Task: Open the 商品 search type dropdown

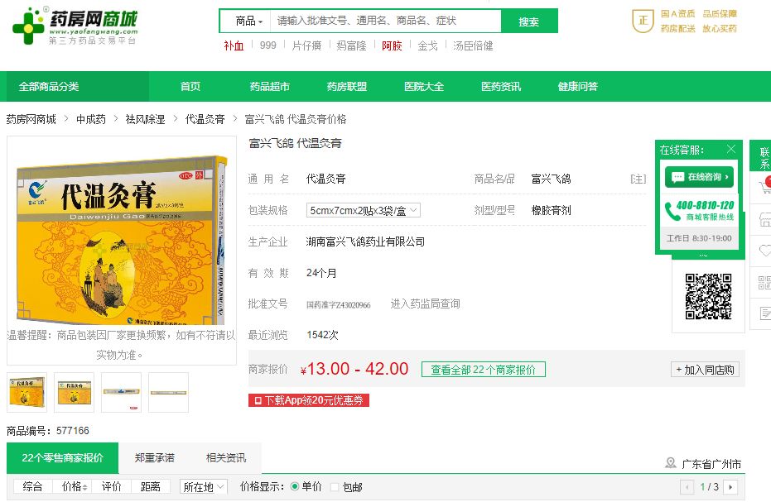Action: click(x=248, y=22)
